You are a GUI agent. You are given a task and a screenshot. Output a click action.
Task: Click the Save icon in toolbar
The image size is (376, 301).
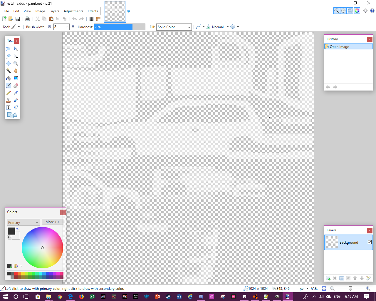tap(18, 19)
